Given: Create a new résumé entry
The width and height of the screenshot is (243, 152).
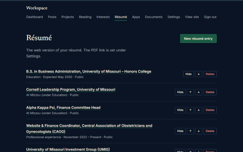Looking at the screenshot, I should point(198,39).
